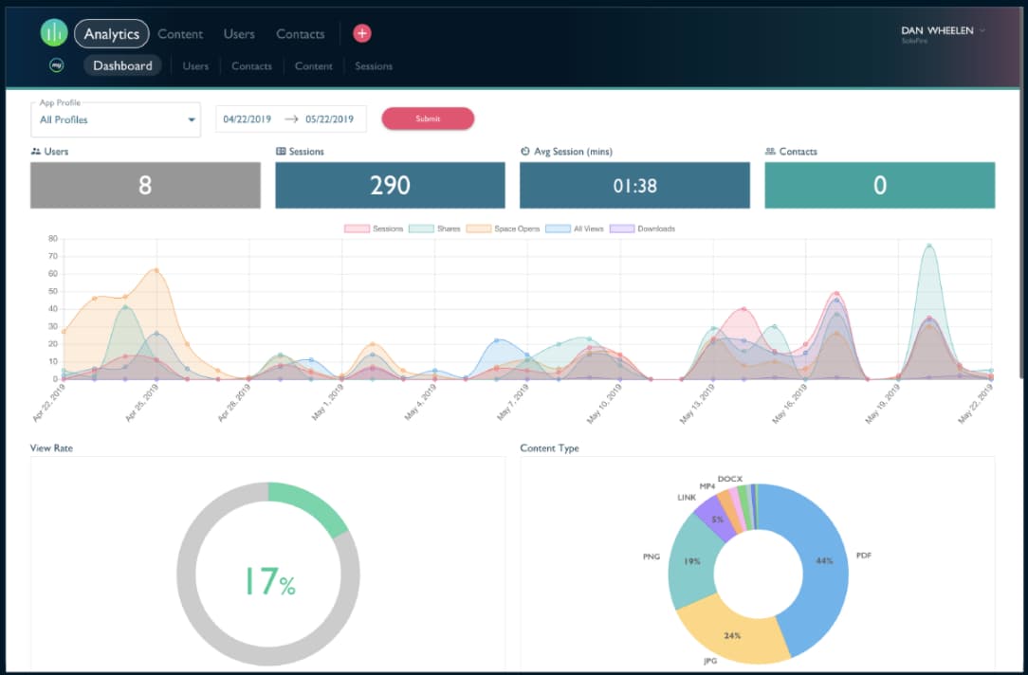The width and height of the screenshot is (1028, 675).
Task: Open the Sessions sub-navigation tab
Action: point(374,66)
